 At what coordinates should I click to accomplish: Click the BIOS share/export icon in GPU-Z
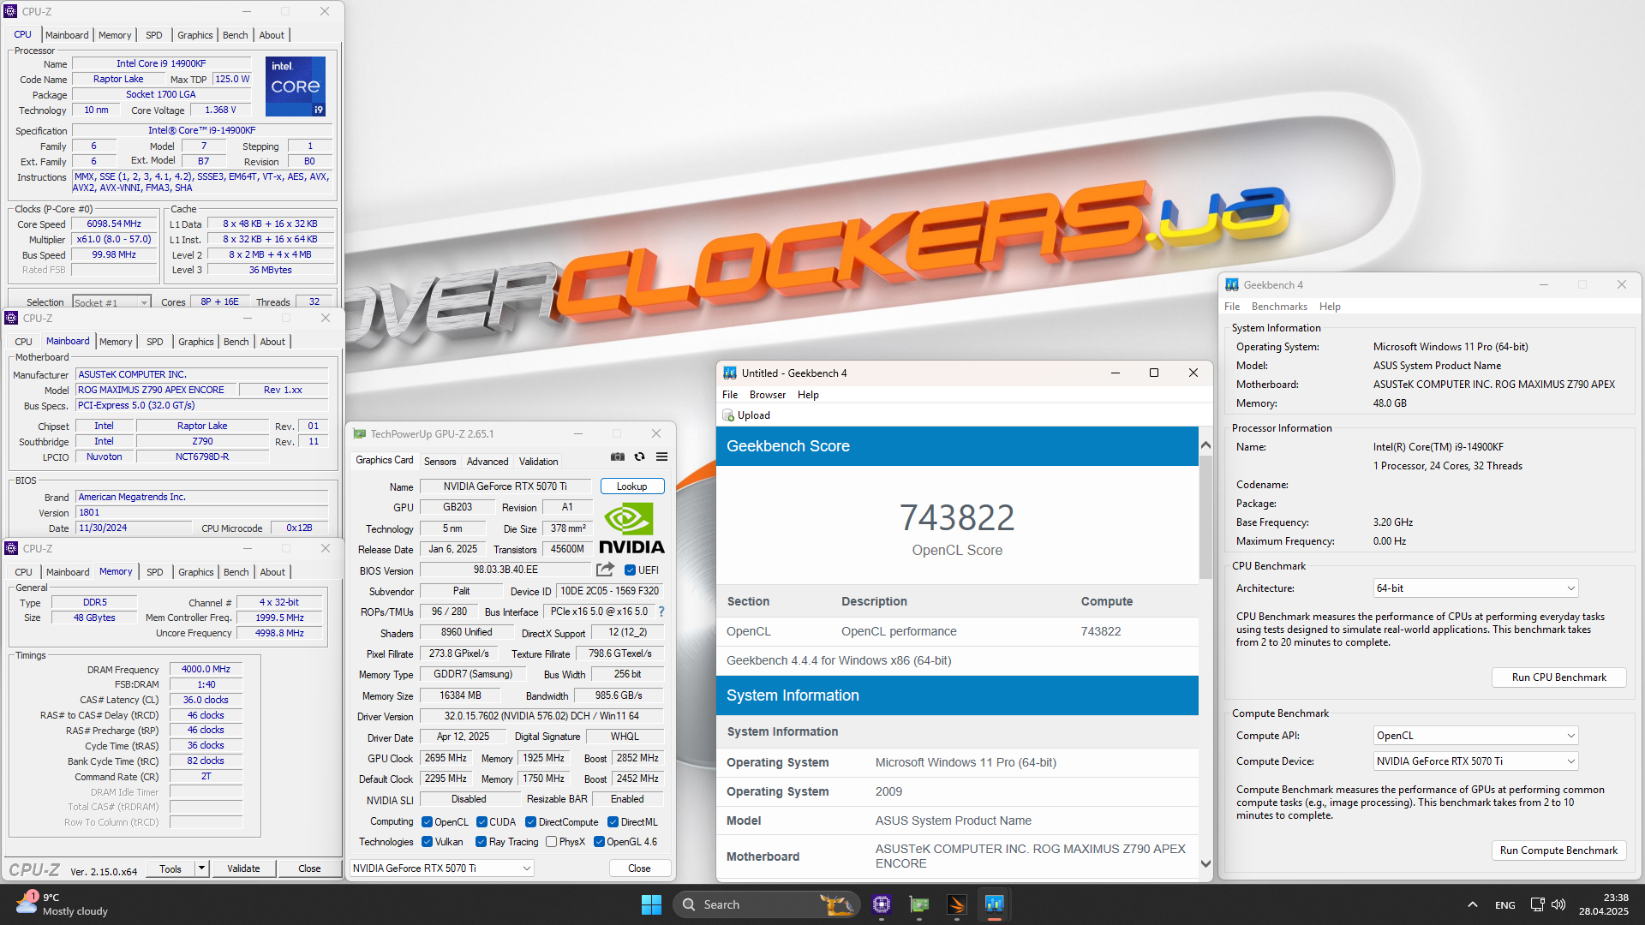click(606, 570)
